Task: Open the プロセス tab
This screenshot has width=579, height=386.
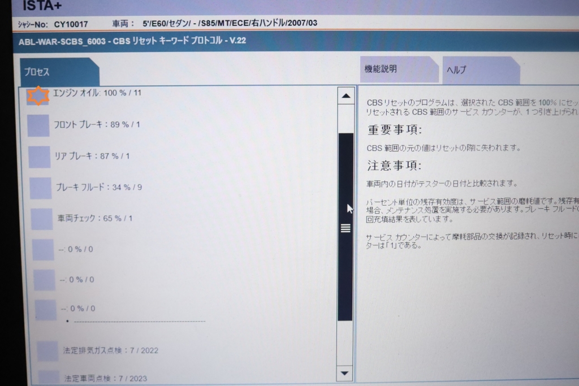Action: pyautogui.click(x=59, y=72)
